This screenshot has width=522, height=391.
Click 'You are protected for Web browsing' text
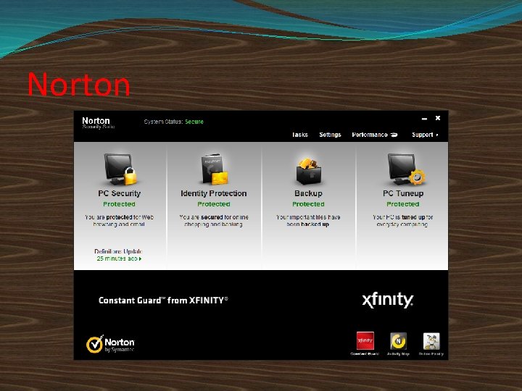(x=119, y=221)
